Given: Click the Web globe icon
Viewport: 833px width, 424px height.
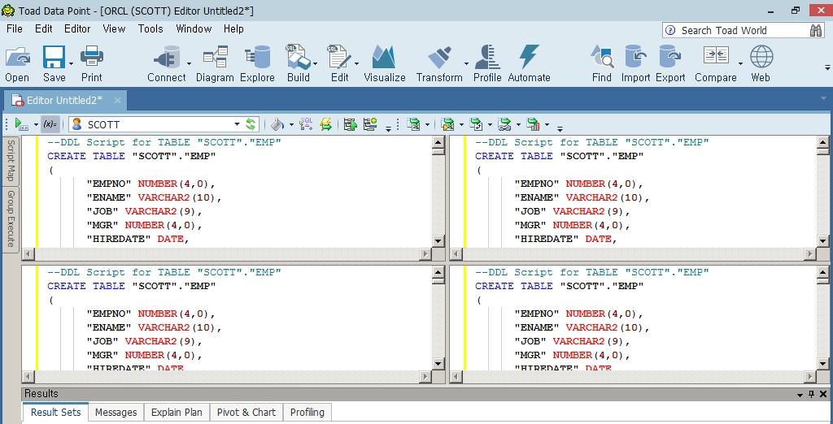Looking at the screenshot, I should (761, 63).
